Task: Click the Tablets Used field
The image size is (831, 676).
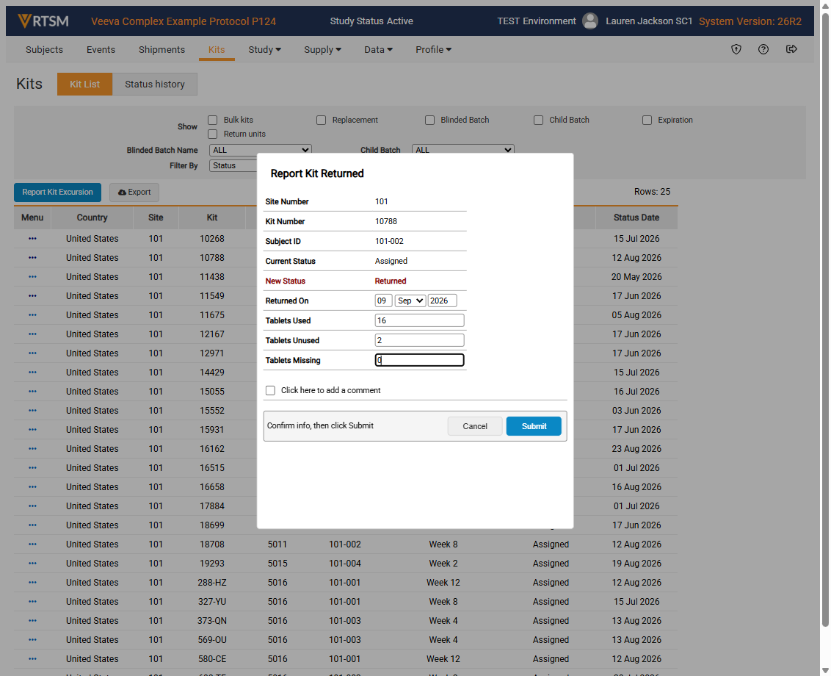Action: point(419,320)
